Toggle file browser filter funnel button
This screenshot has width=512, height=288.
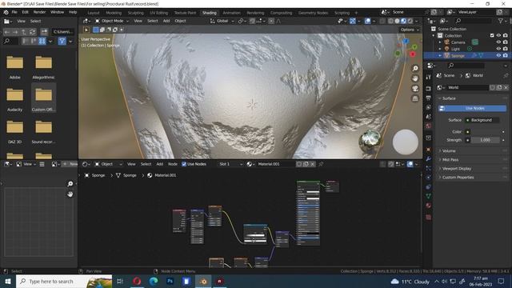[62, 41]
